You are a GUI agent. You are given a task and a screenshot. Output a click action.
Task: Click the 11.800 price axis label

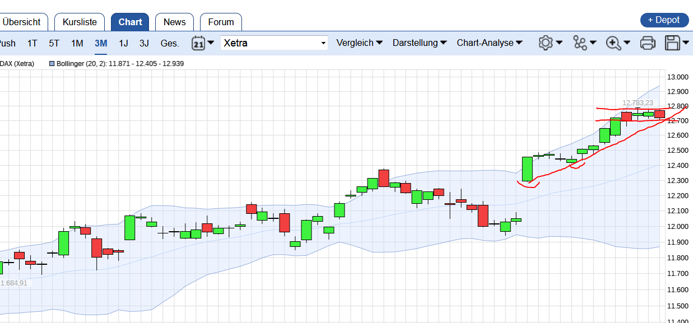[677, 258]
